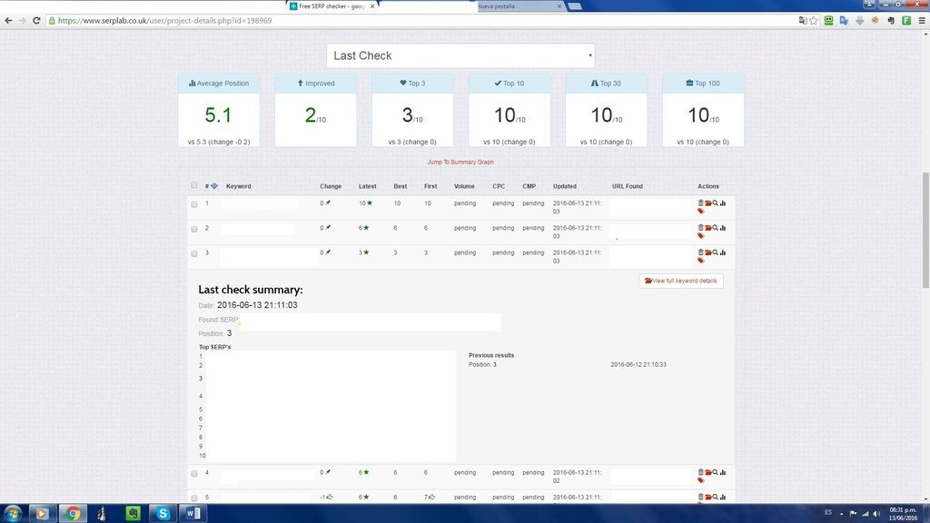
Task: Click the page vertical scrollbar thumb
Action: coord(925,230)
